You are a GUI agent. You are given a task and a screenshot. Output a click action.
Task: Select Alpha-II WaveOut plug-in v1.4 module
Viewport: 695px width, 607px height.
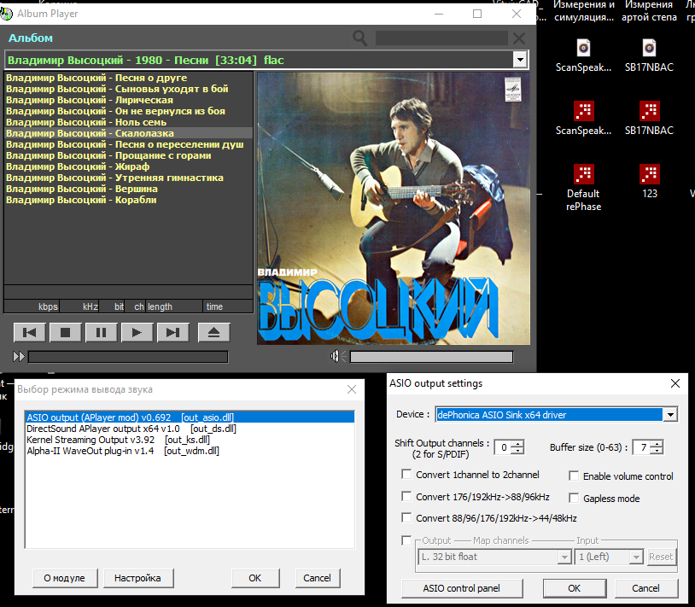190,451
